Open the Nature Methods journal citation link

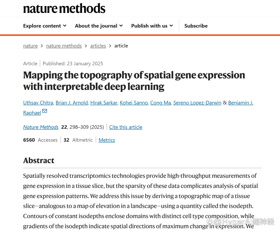[x=41, y=127]
